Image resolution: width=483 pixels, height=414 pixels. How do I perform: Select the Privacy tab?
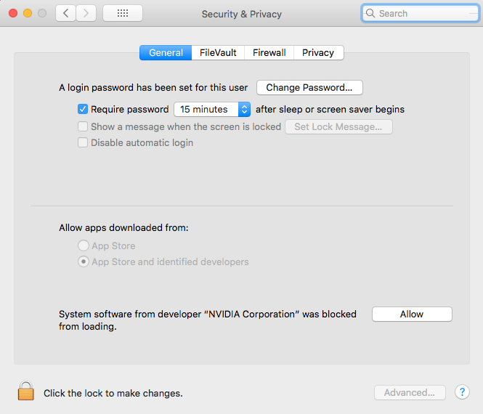pyautogui.click(x=318, y=53)
